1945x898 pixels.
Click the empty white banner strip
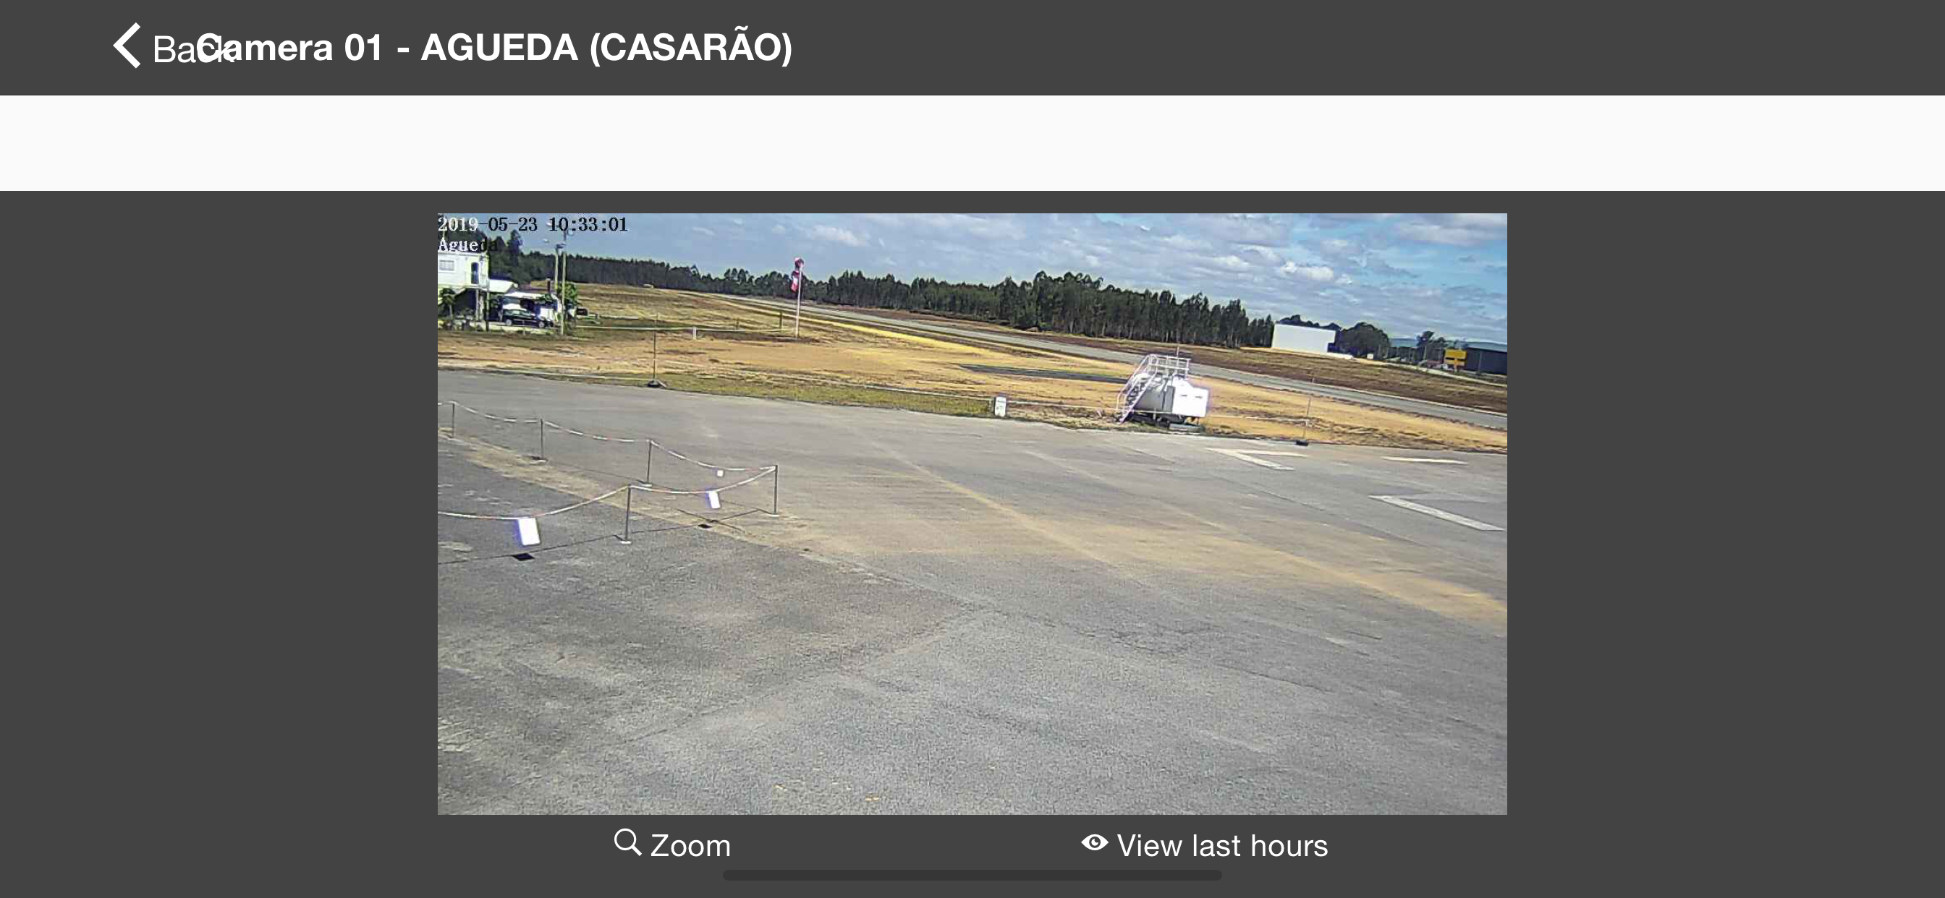972,142
